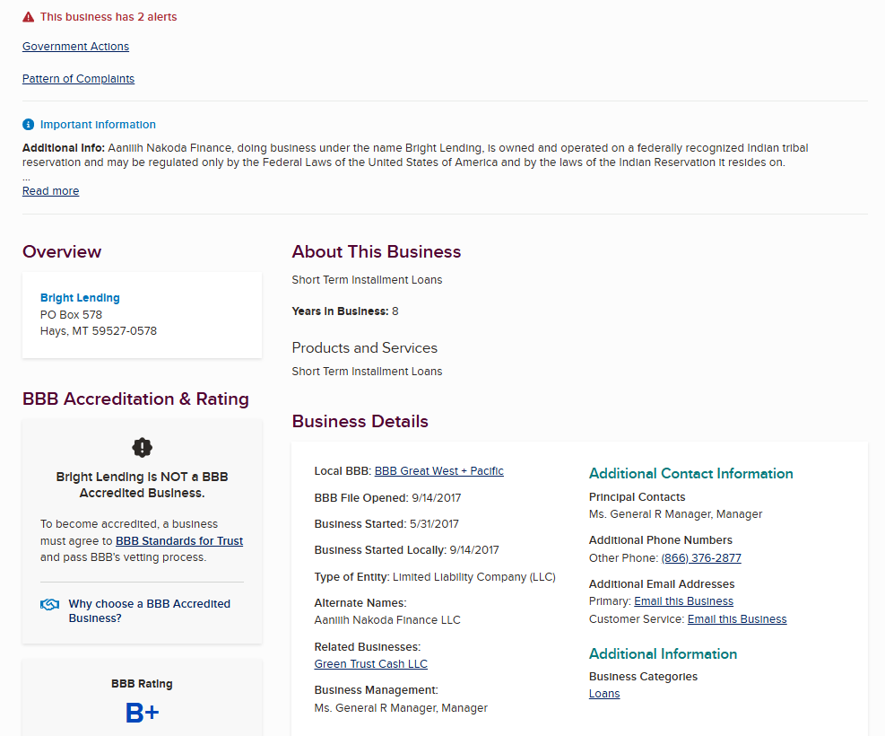Click 'Hays, MT 59527-0578' address text

[x=99, y=331]
